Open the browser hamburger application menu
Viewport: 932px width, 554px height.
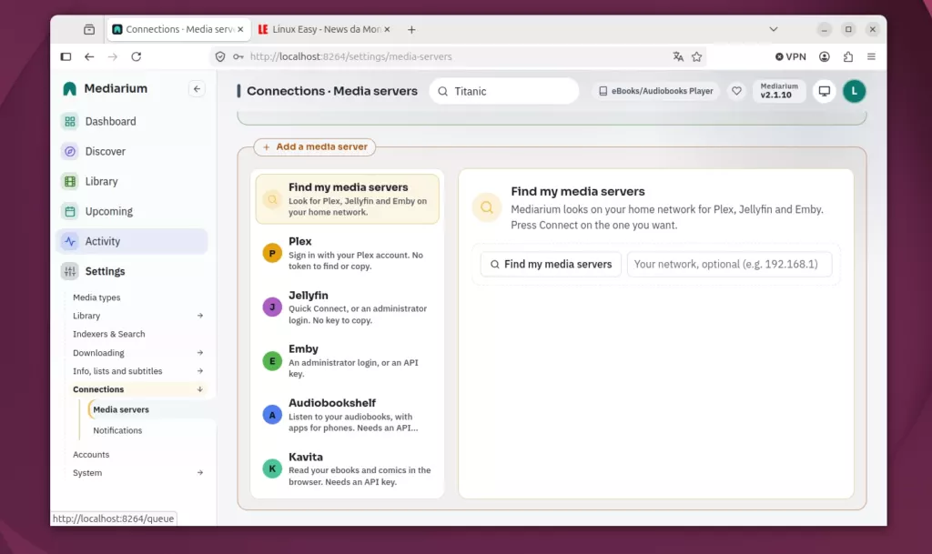871,57
